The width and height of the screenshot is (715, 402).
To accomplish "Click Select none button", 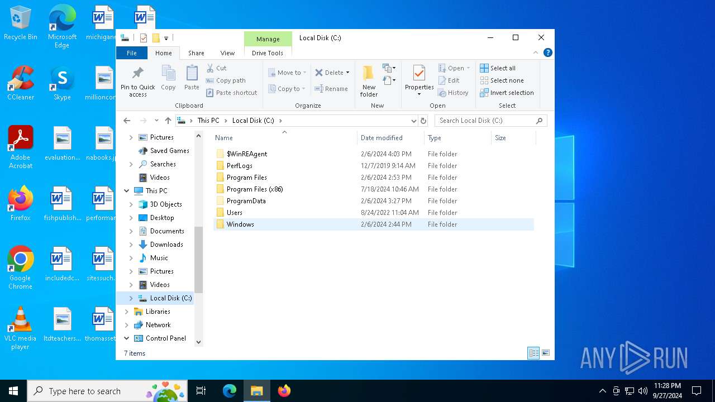I will pyautogui.click(x=502, y=80).
